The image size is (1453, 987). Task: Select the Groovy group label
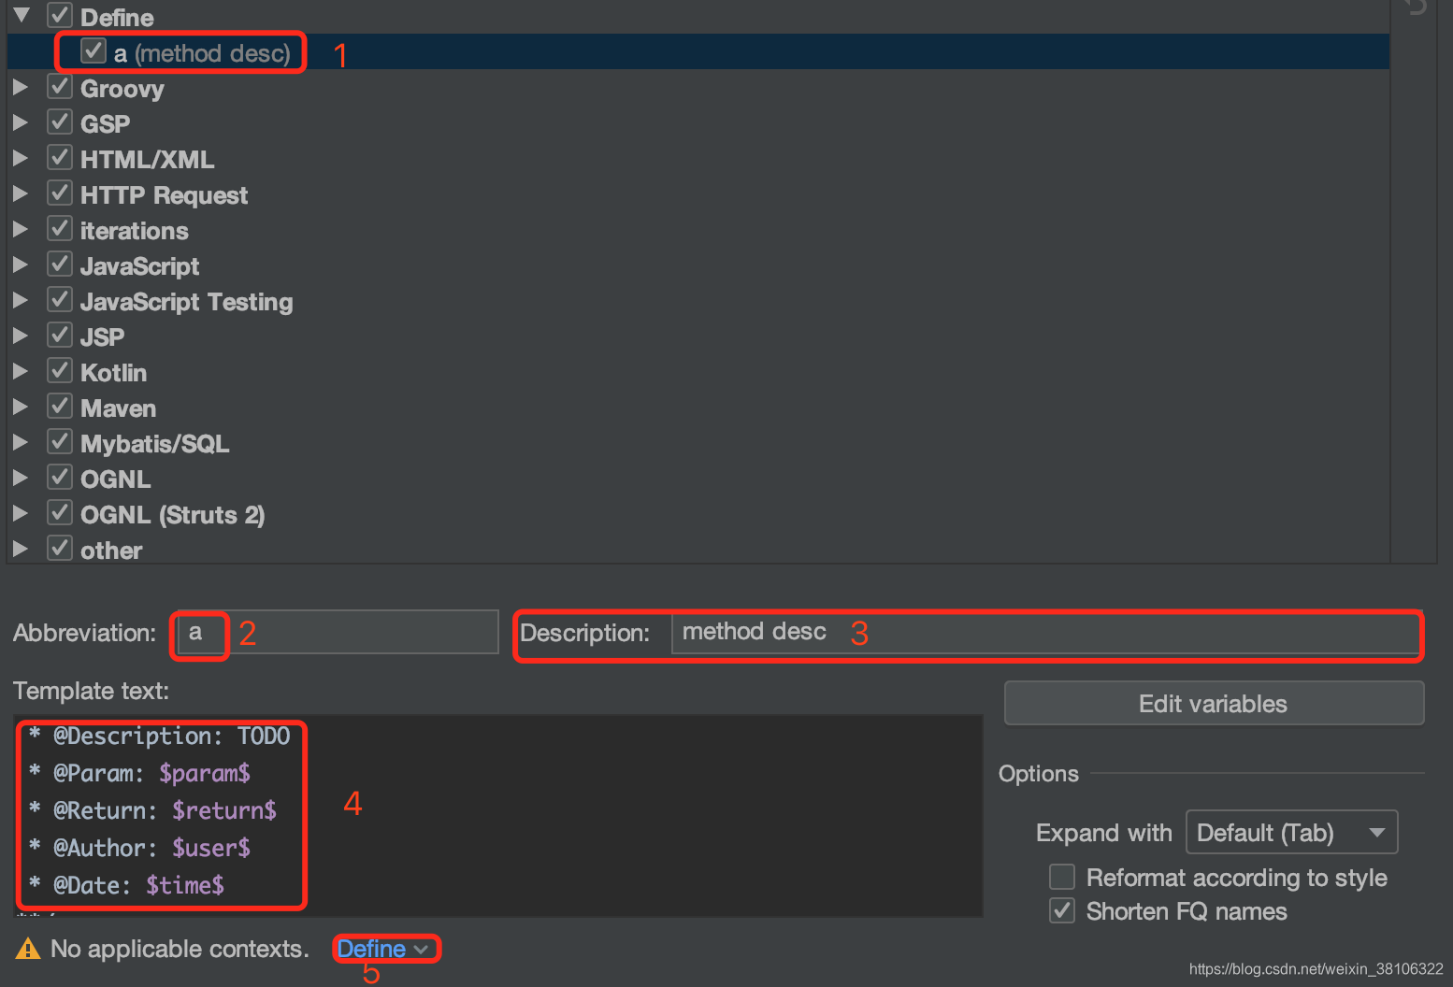click(x=122, y=89)
